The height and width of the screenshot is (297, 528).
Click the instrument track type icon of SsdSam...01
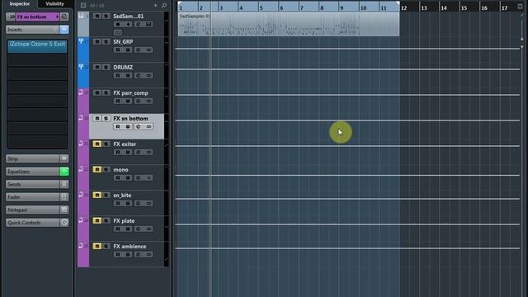coord(81,16)
